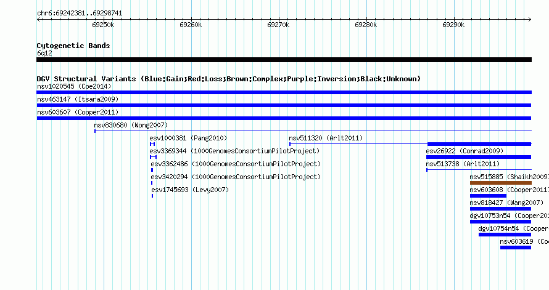Click the chr6:69242381..69298741 coordinate text
This screenshot has height=290, width=549.
click(80, 14)
